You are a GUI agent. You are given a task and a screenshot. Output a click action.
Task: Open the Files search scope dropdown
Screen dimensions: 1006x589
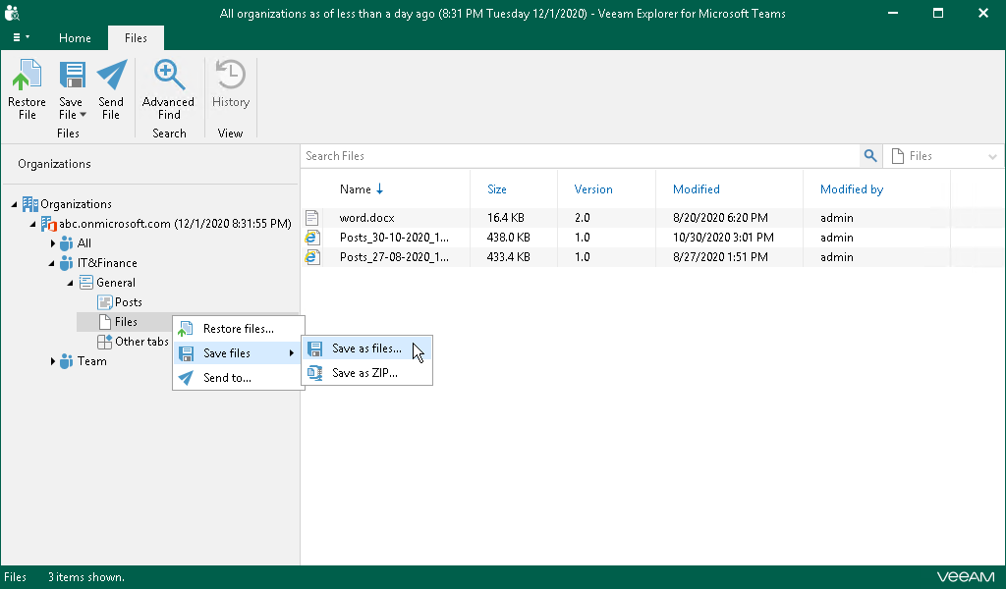click(x=992, y=156)
